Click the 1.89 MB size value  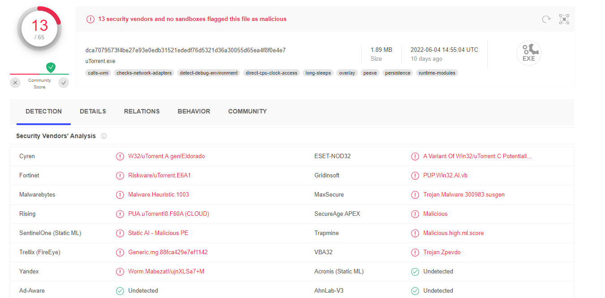click(x=382, y=50)
